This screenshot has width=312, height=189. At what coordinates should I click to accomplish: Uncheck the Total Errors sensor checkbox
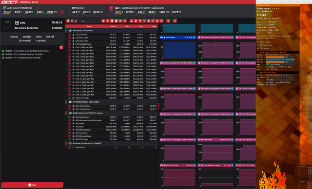coord(69,148)
